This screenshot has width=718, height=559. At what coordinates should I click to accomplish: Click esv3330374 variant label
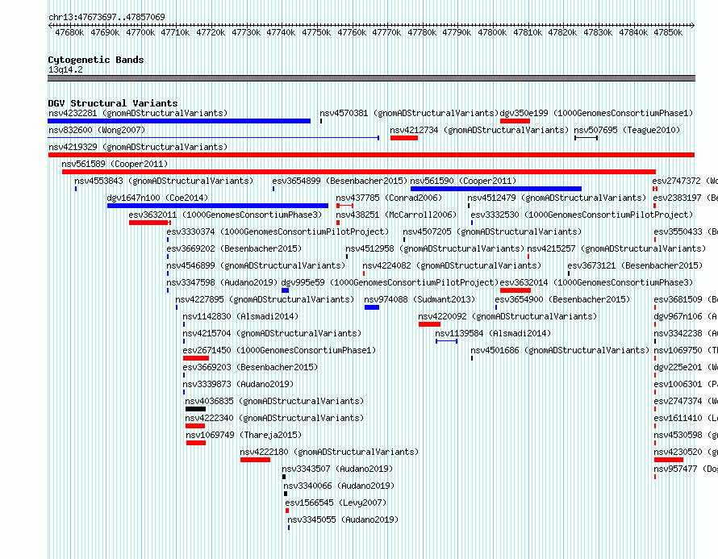coord(278,232)
